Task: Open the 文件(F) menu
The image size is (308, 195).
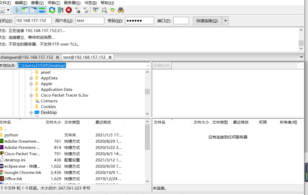Action: point(5,3)
